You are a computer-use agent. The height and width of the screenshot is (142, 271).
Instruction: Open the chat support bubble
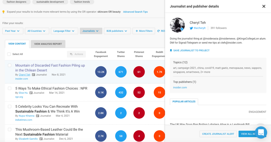tap(261, 132)
